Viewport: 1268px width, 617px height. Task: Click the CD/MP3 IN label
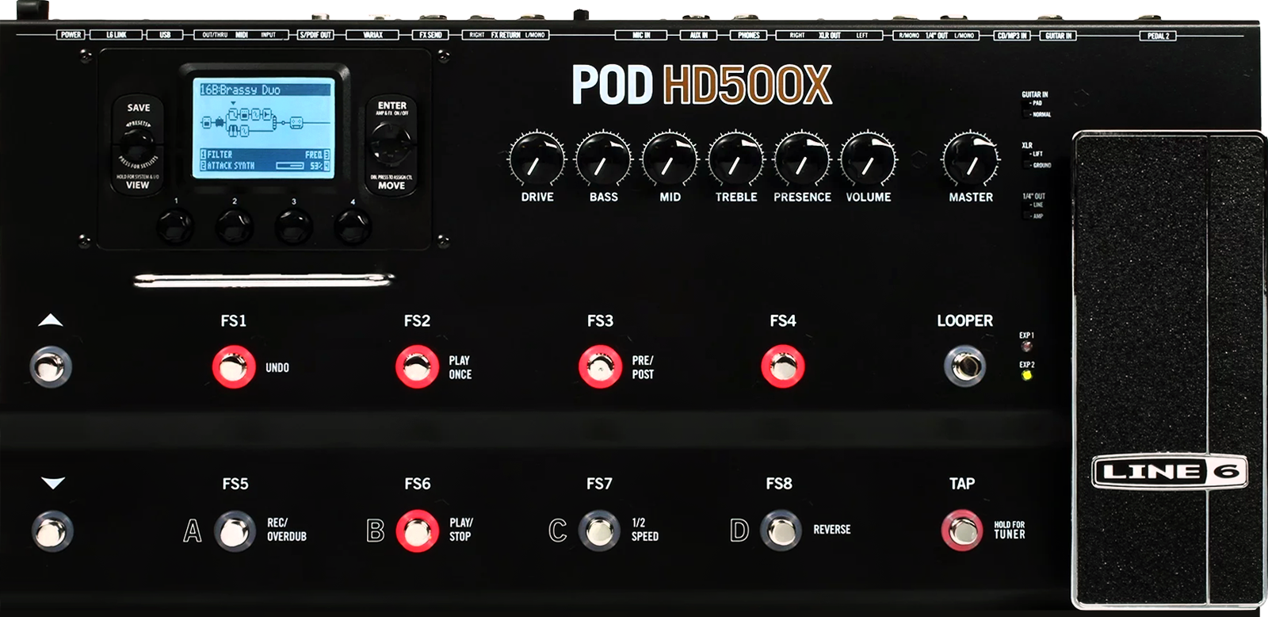click(x=1012, y=35)
